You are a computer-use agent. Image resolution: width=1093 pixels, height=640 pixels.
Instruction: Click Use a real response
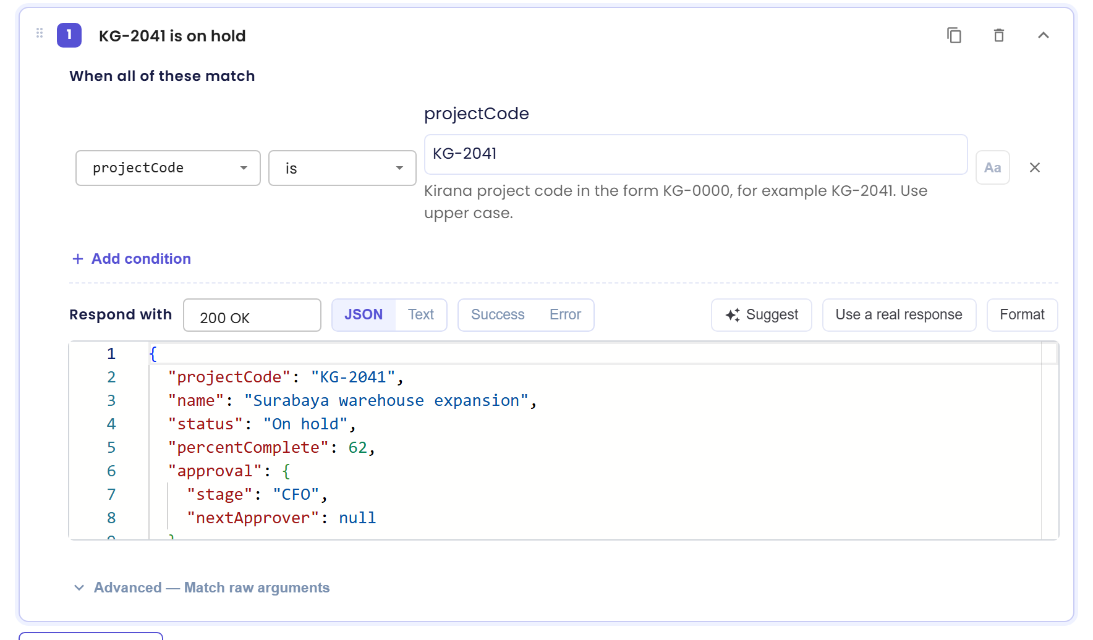point(899,315)
